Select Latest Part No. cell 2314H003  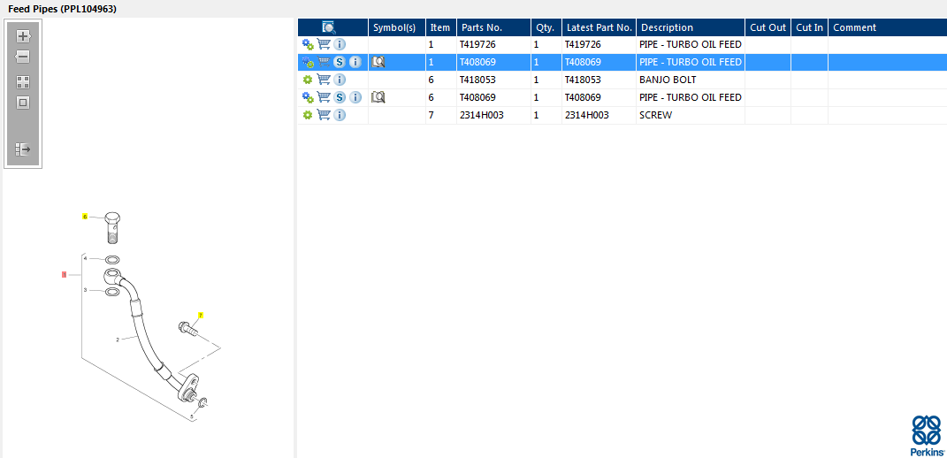click(x=600, y=115)
